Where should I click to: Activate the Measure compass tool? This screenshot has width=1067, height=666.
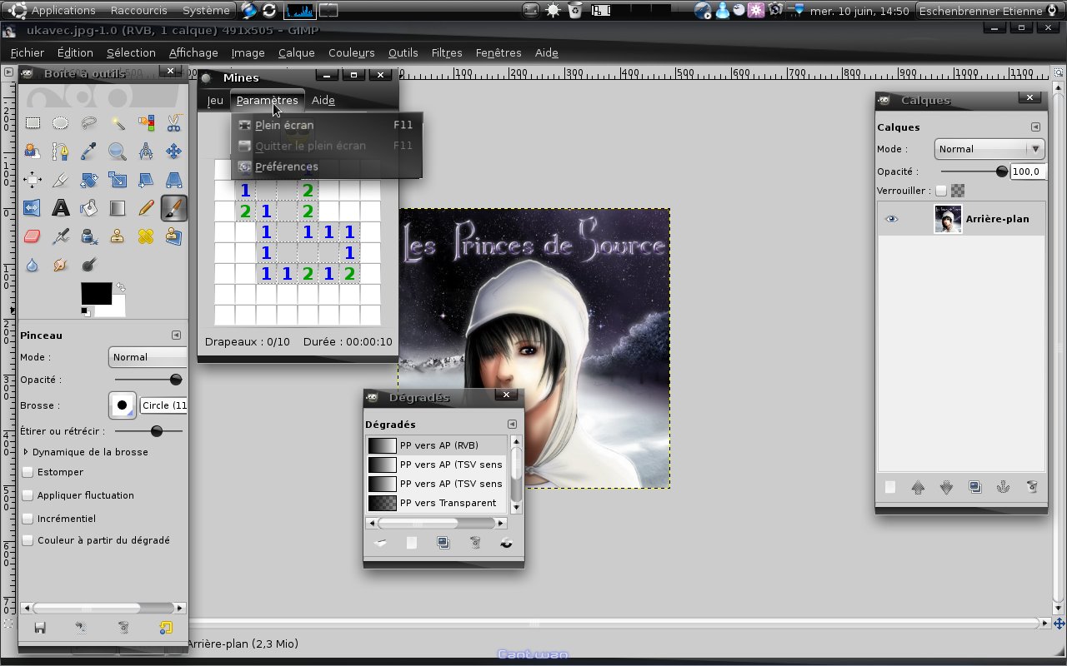[x=146, y=152]
